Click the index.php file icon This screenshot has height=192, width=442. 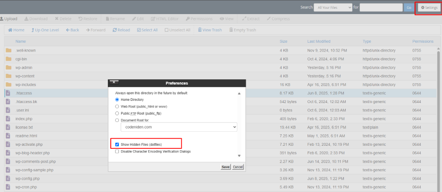8,119
